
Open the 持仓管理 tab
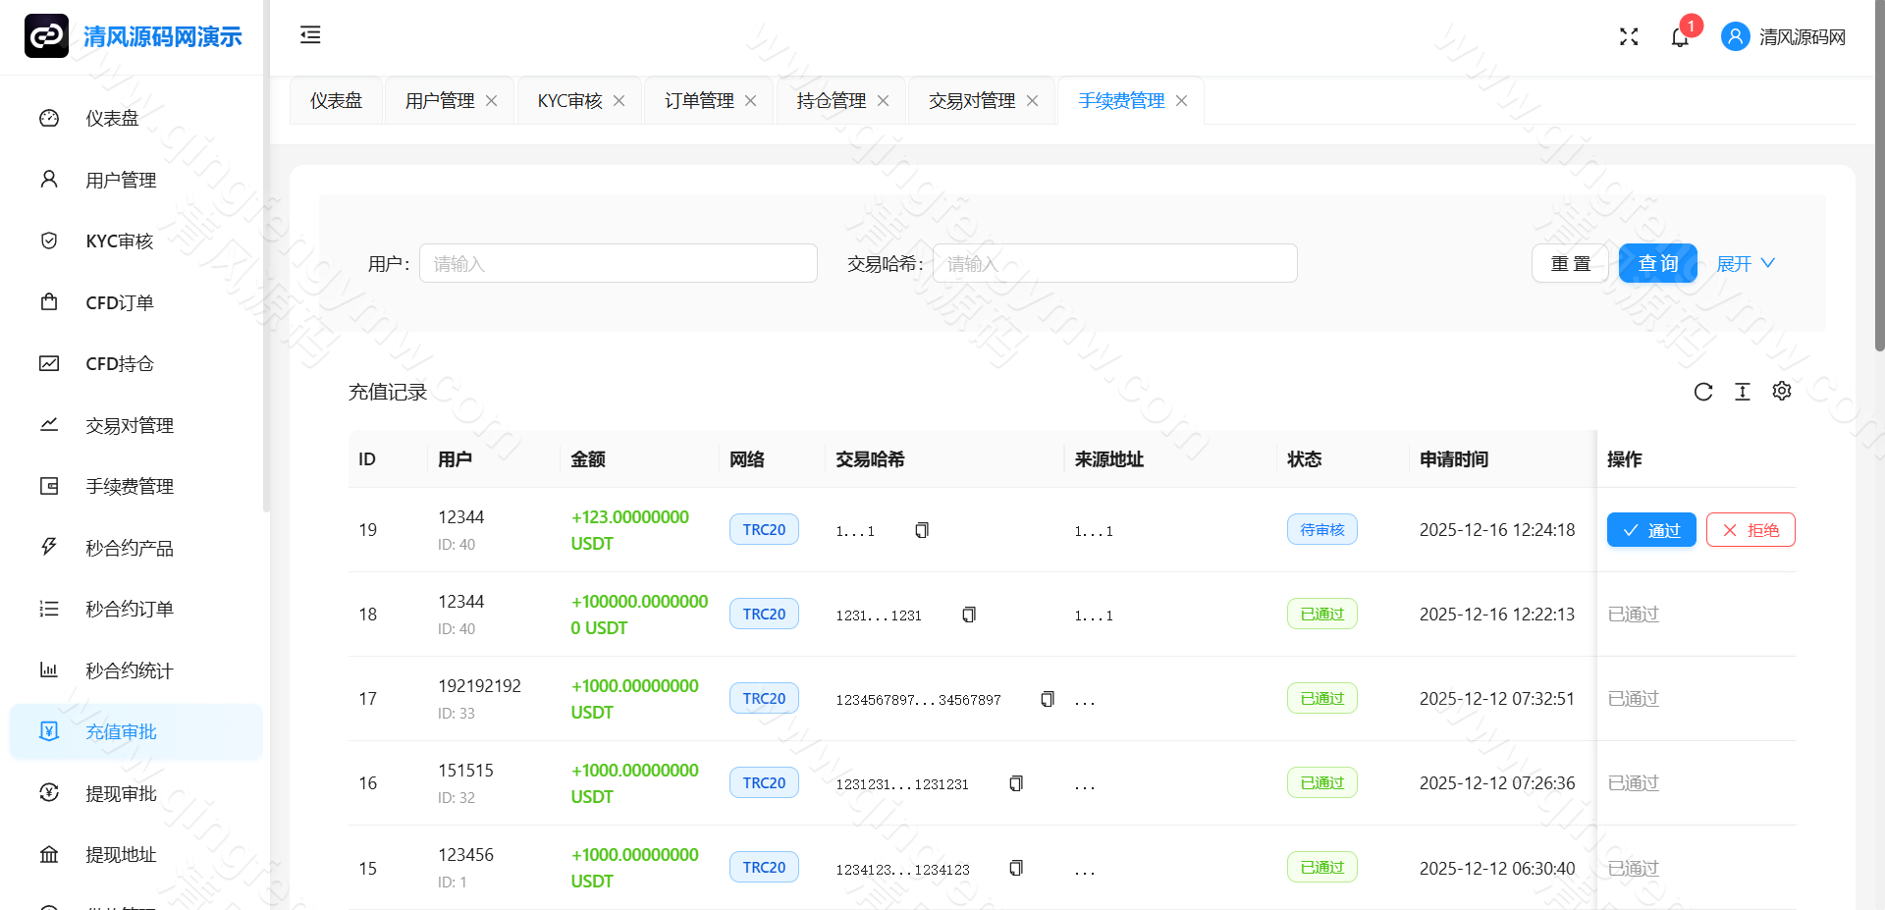point(830,99)
